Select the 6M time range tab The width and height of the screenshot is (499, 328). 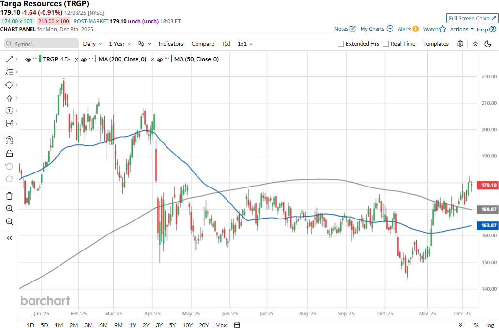103,325
